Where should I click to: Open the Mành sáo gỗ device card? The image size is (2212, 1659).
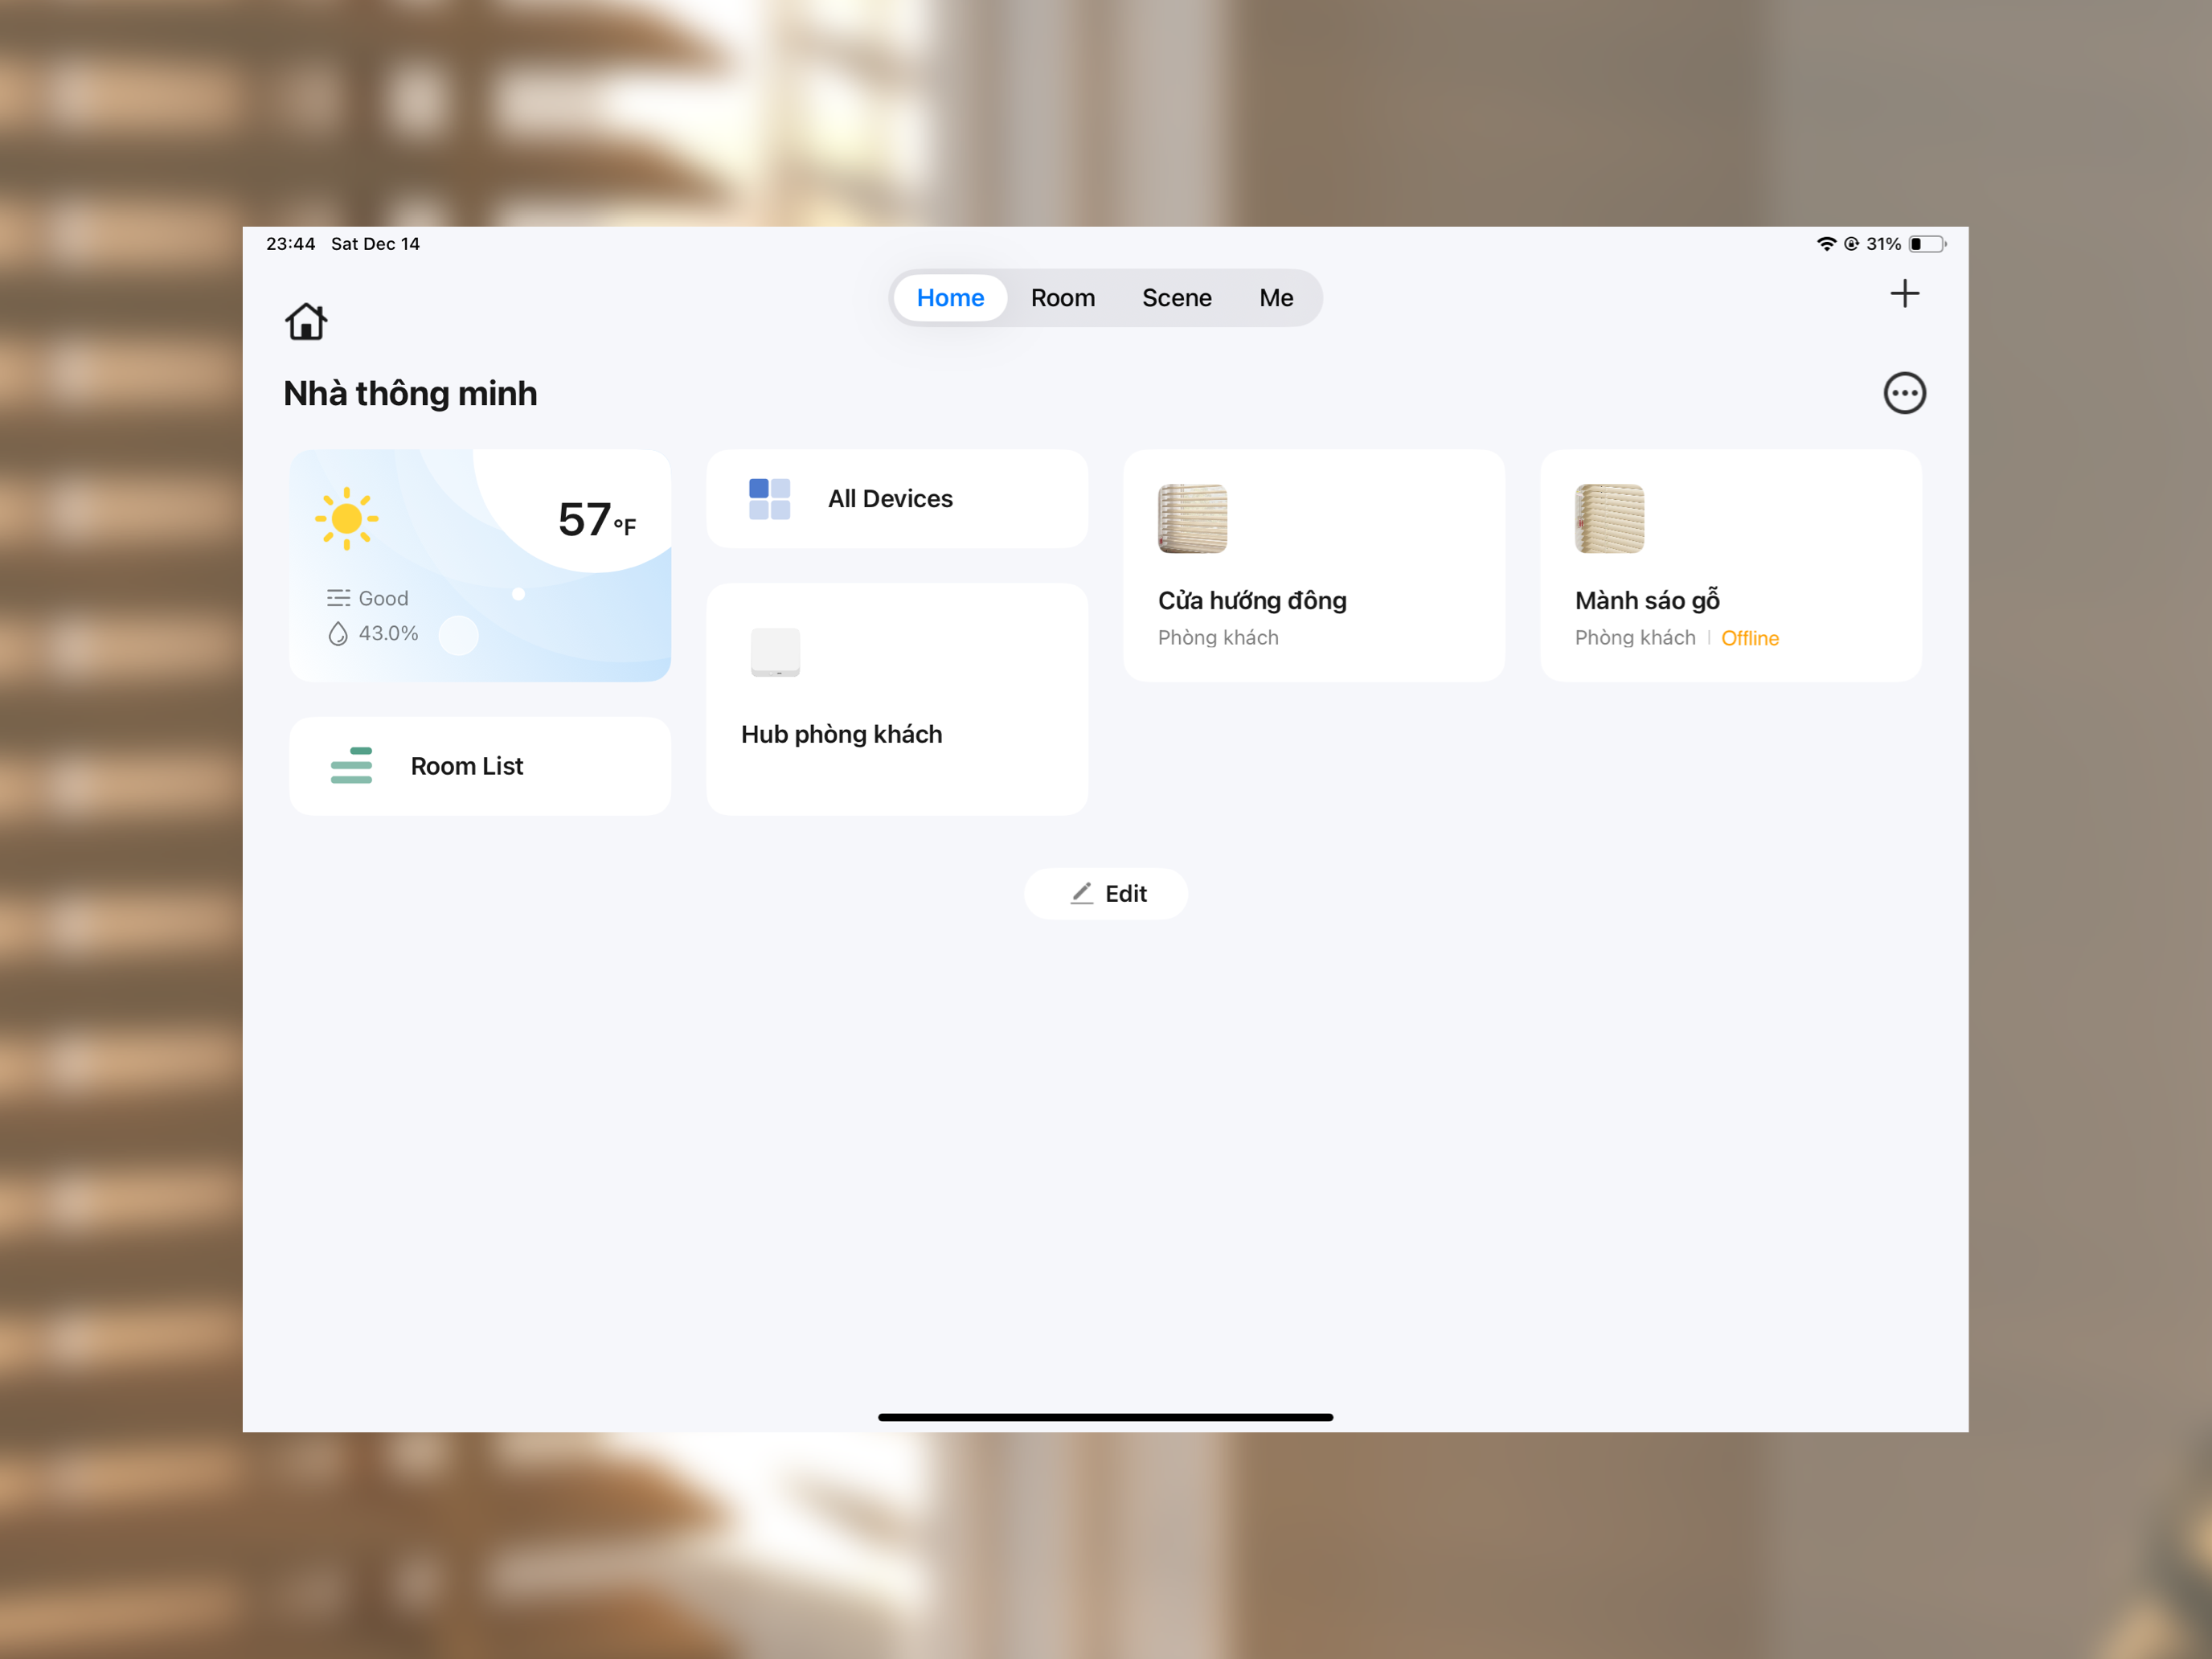click(x=1731, y=566)
